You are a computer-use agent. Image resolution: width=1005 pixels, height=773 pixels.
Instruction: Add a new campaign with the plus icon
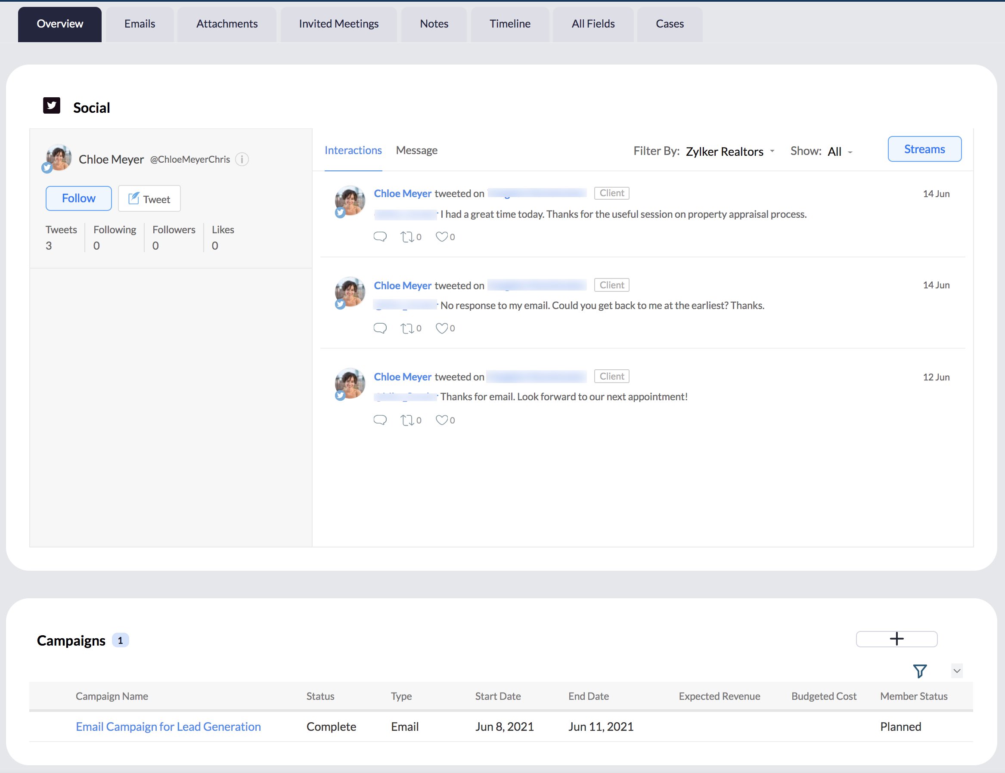896,639
